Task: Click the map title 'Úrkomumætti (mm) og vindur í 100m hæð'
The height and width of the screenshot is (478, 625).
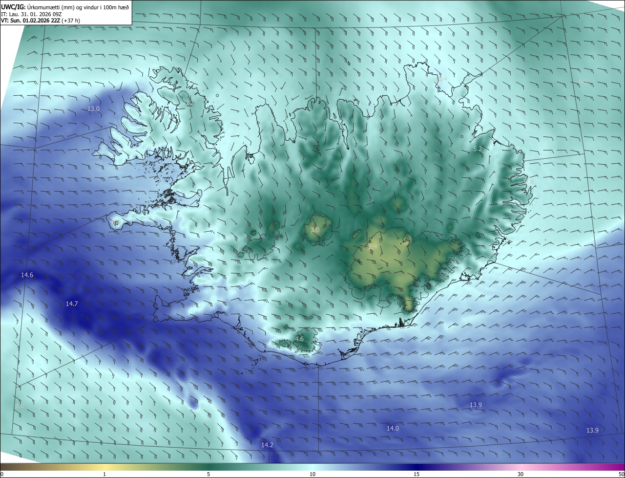Action: click(x=78, y=6)
